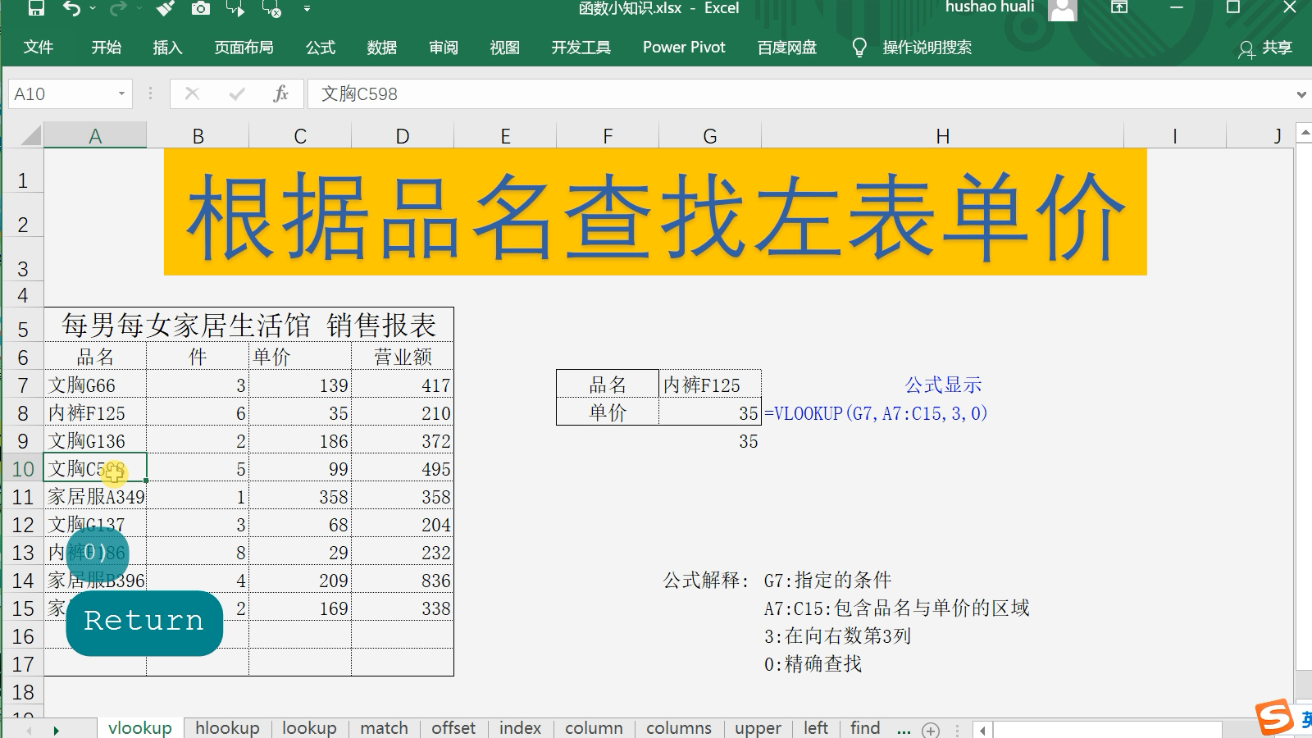Switch to the left sheet tab
The height and width of the screenshot is (738, 1312).
point(816,727)
